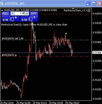Image resolution: width=102 pixels, height=104 pixels.
Task: Click the RenkoLiveChart smiley face icon
Action: click(89, 10)
